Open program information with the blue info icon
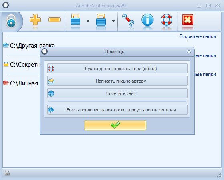Viewport: 224px width, 180px height. tap(147, 20)
